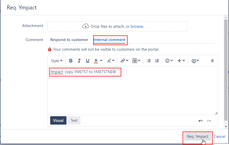Open the emoji smiley picker
The height and width of the screenshot is (145, 229).
tap(167, 61)
